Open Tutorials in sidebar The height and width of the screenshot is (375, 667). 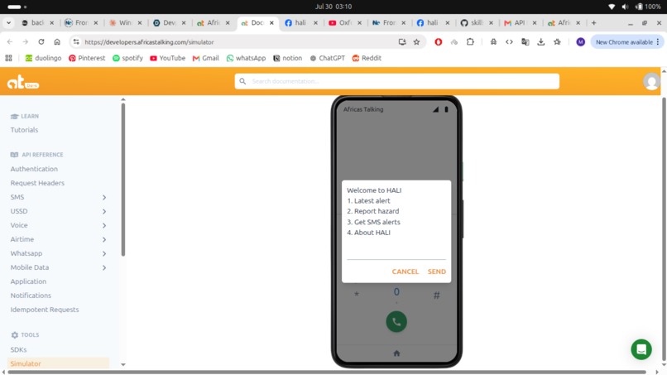(x=24, y=130)
